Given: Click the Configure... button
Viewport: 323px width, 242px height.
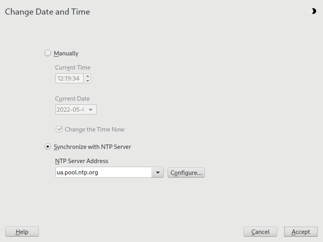Looking at the screenshot, I should coord(186,173).
